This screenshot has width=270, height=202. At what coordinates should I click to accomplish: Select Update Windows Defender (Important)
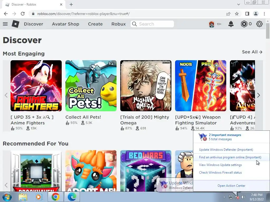click(x=226, y=150)
